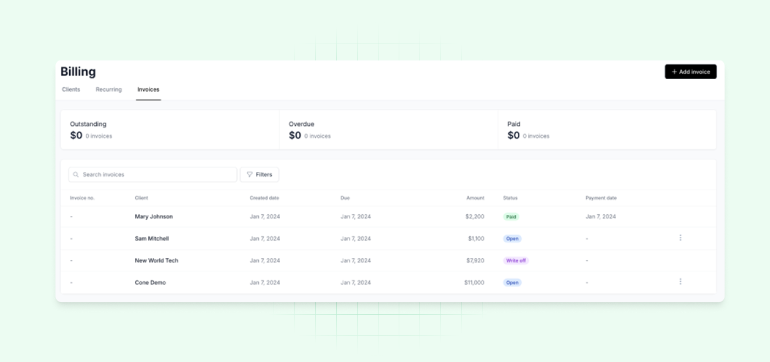Click the Open badge on Sam Mitchell's row
This screenshot has width=770, height=362.
coord(511,238)
